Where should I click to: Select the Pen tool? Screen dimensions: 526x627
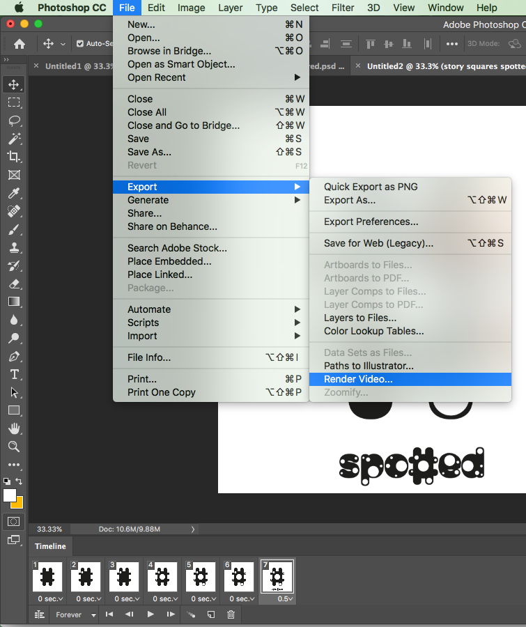pos(14,356)
